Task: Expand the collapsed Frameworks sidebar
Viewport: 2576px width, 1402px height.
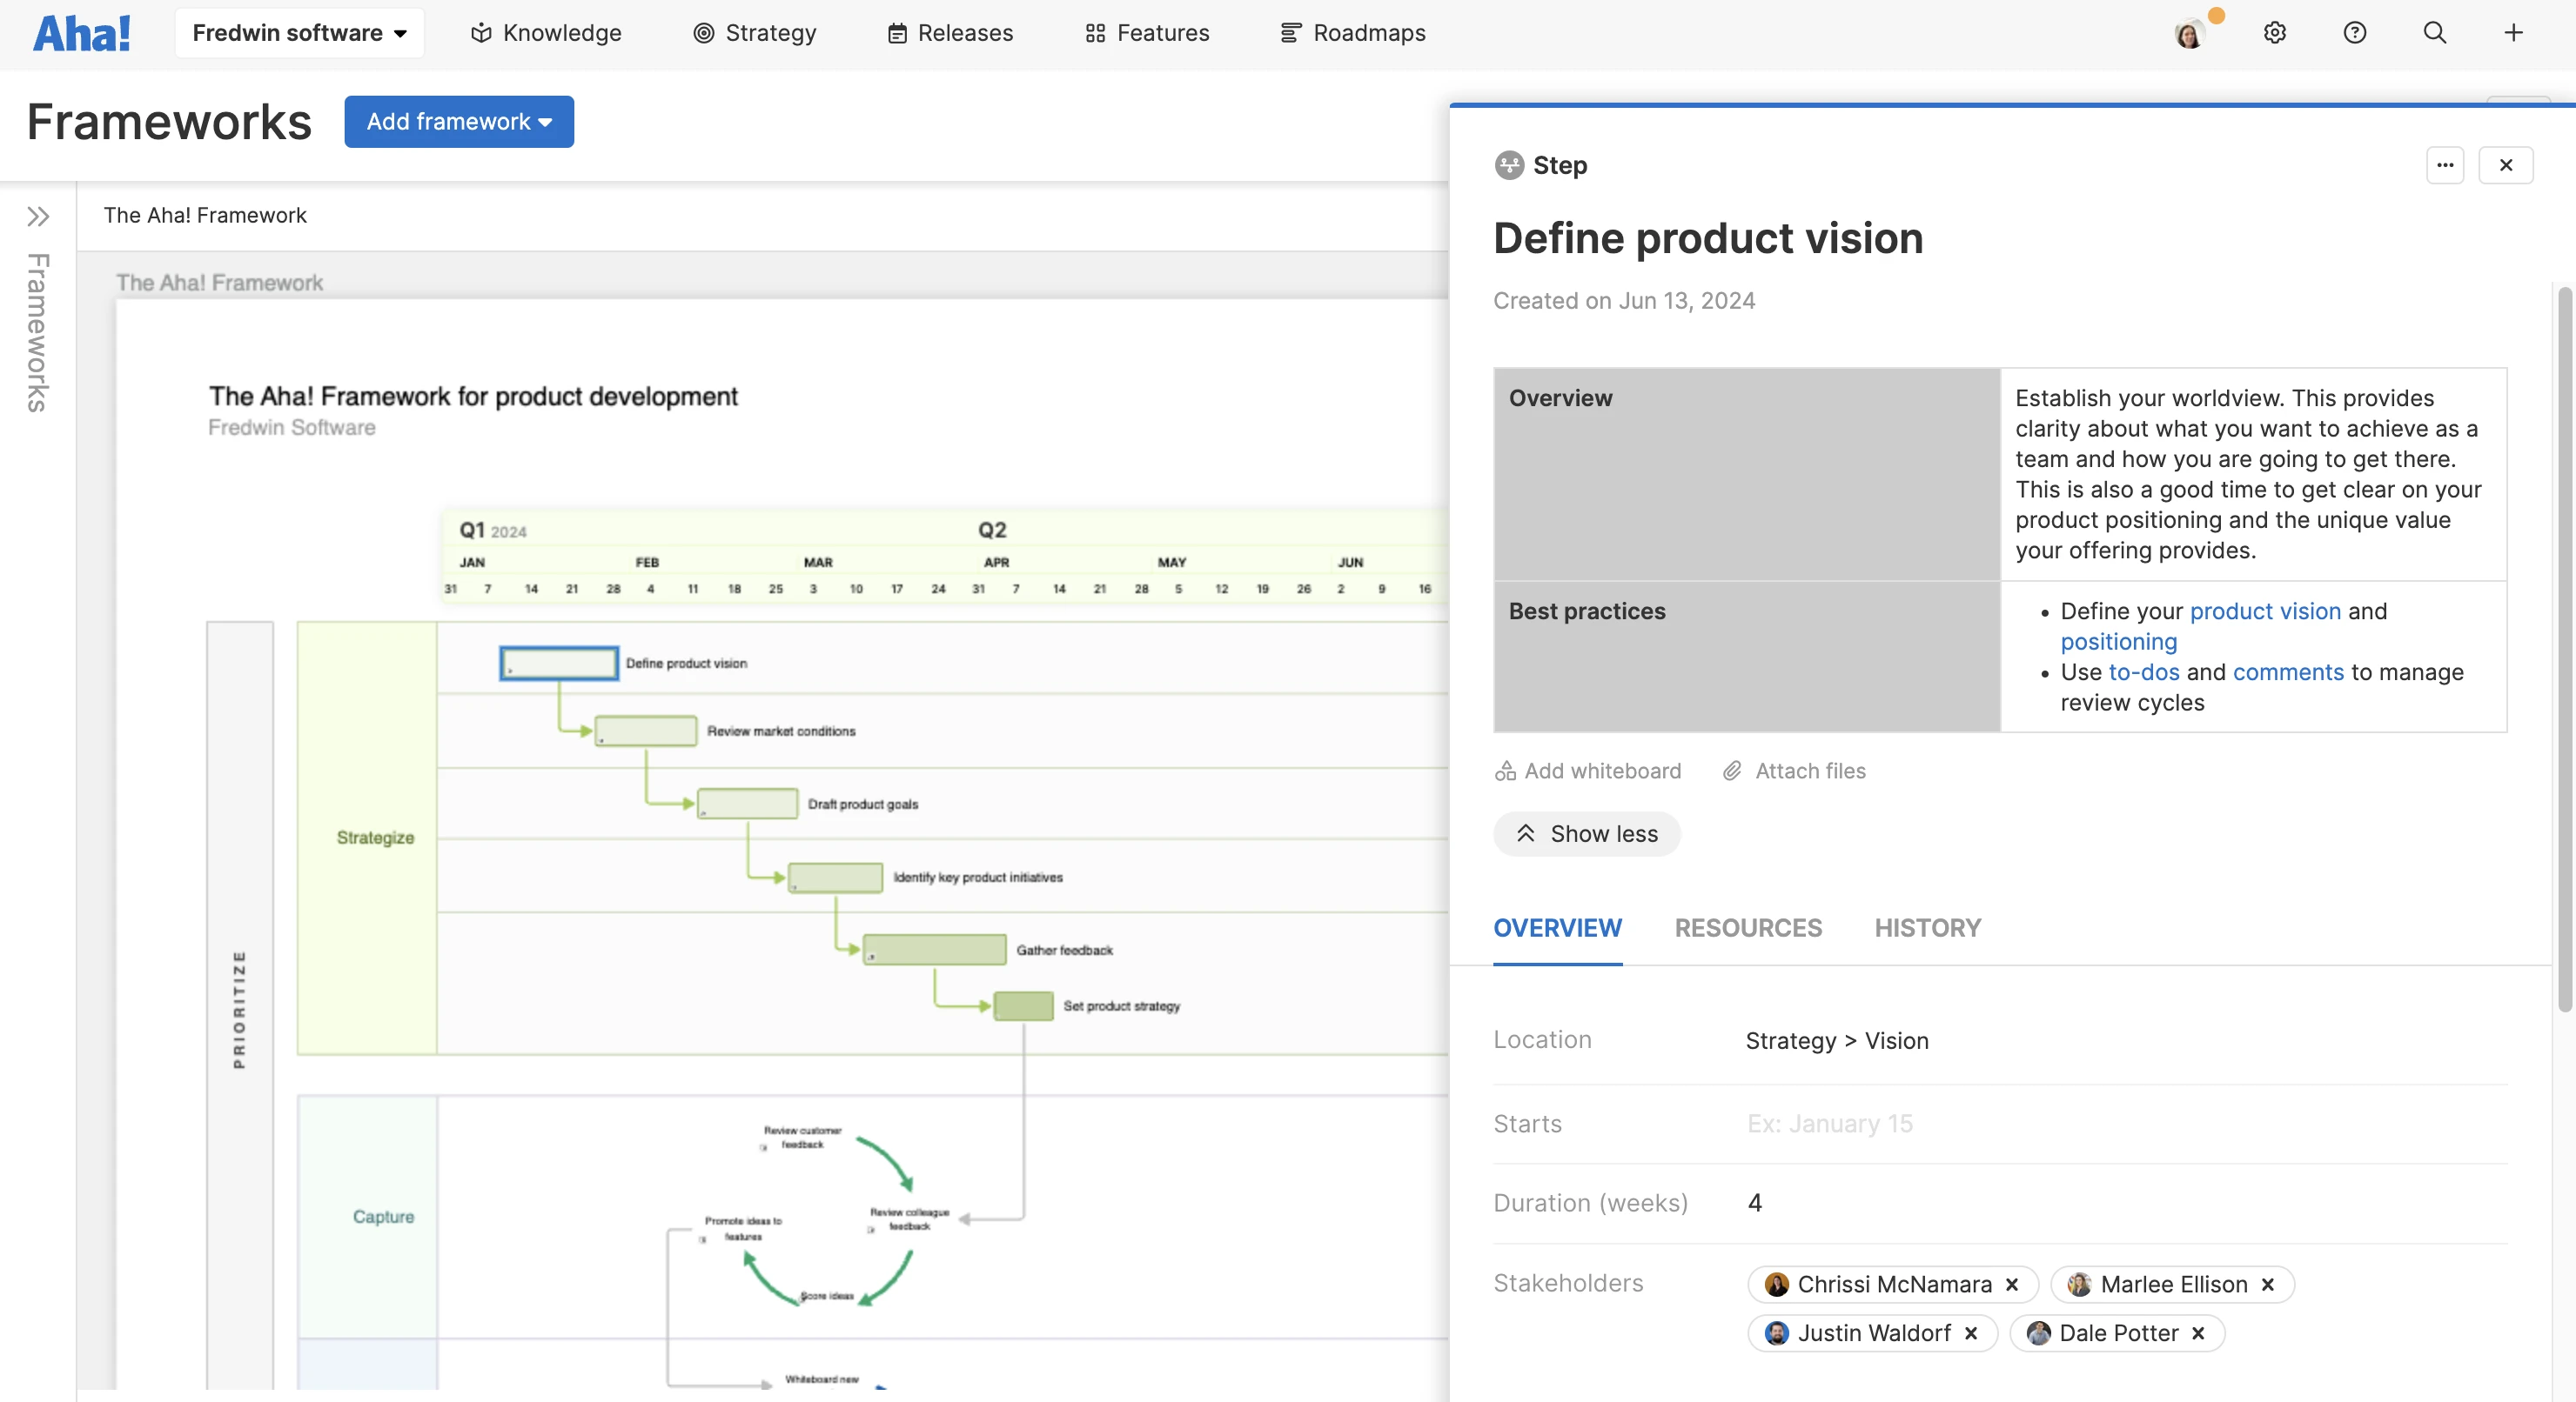Action: [x=38, y=216]
